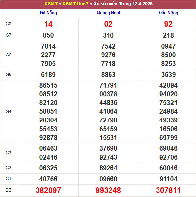Click the G4 result 08512

[x=48, y=94]
